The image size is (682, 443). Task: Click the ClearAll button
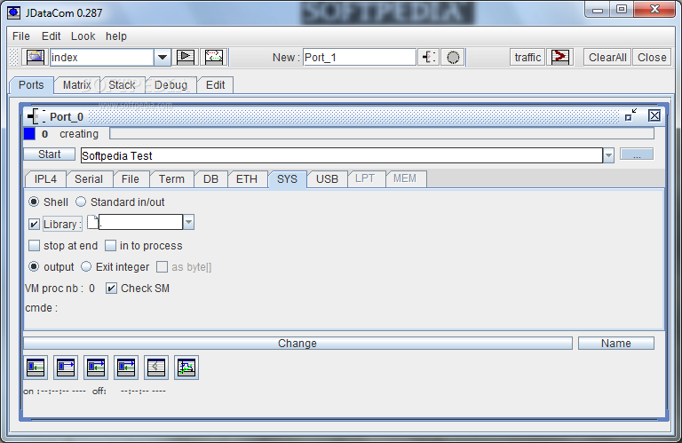click(607, 57)
